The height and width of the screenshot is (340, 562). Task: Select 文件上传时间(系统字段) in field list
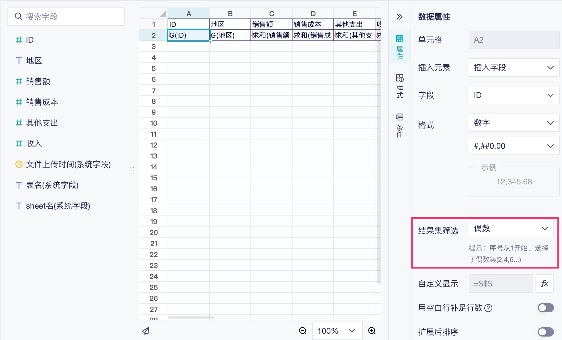[x=68, y=165]
